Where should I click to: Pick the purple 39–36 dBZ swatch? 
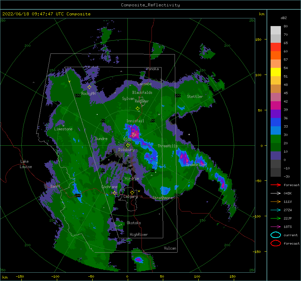click(x=276, y=114)
